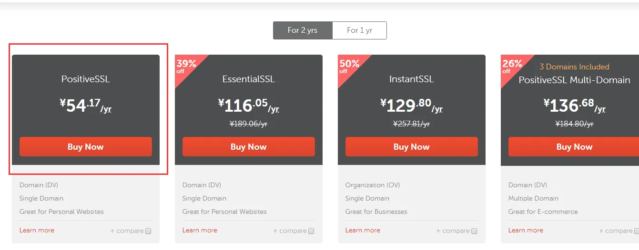
Task: Check the InstantSSL compare box
Action: click(474, 231)
